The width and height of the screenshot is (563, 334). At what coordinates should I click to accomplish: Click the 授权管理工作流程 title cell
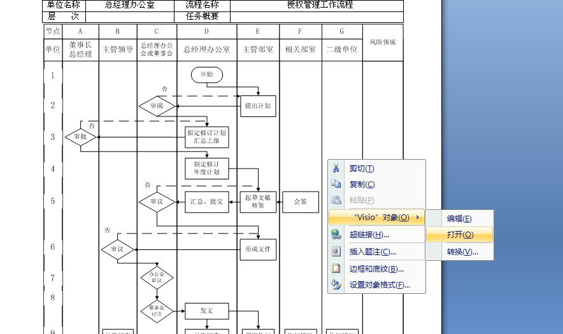pos(317,5)
